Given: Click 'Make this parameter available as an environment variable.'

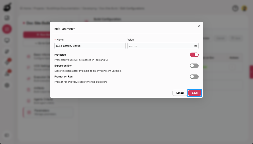Looking at the screenshot, I should tap(88, 71).
